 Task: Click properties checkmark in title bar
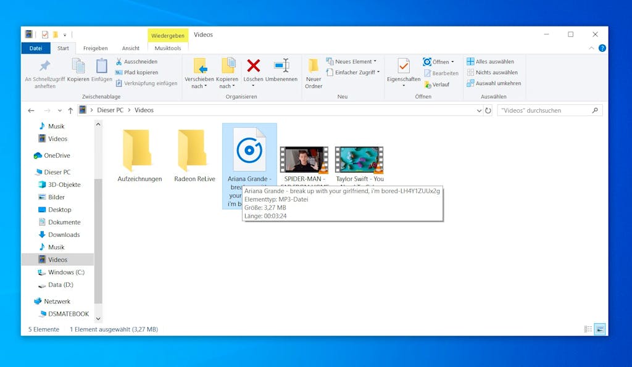(44, 35)
